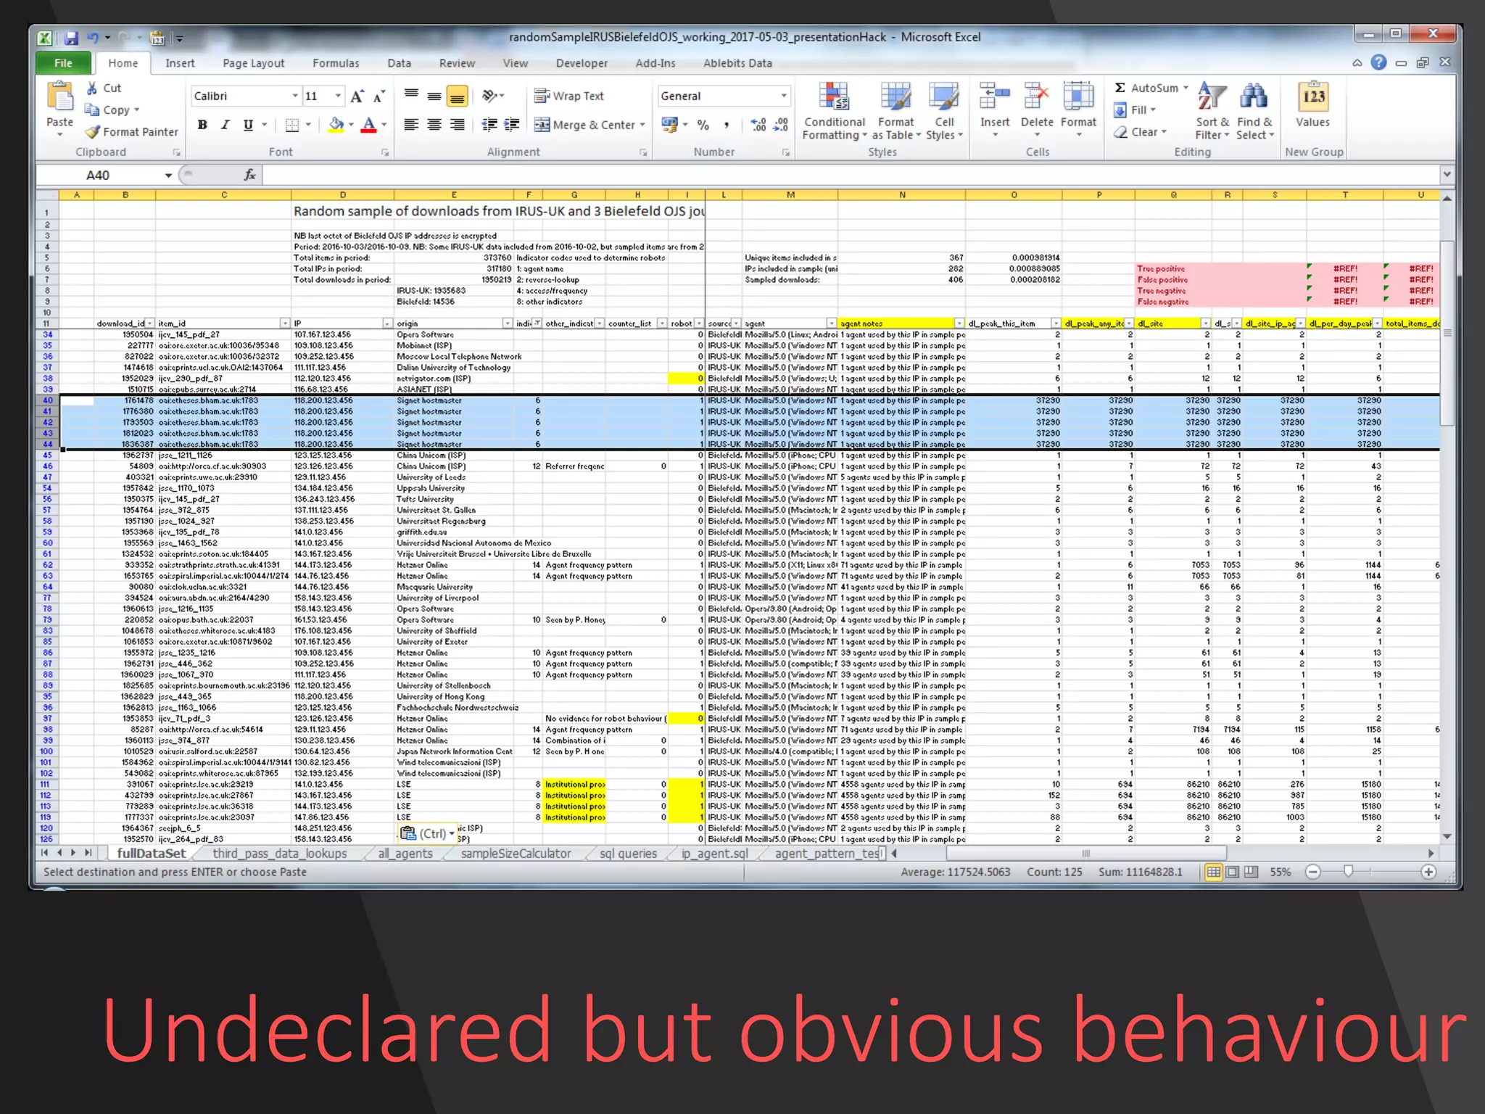Toggle Center alignment

[434, 125]
